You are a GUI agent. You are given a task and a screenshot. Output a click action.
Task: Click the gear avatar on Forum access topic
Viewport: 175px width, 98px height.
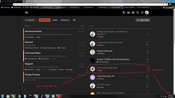[x=93, y=69]
